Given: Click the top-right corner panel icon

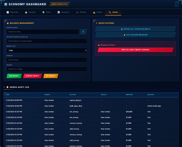Looking at the screenshot, I should pos(176,4).
